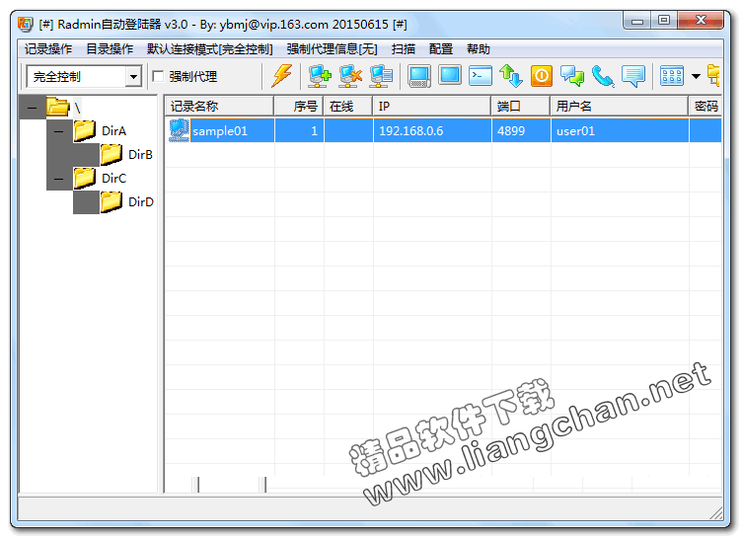Click the full control mode icon with keyboard

tap(418, 76)
